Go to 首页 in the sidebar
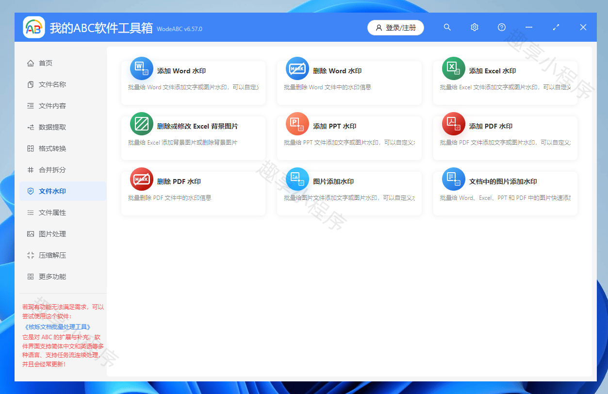Image resolution: width=608 pixels, height=394 pixels. click(63, 63)
